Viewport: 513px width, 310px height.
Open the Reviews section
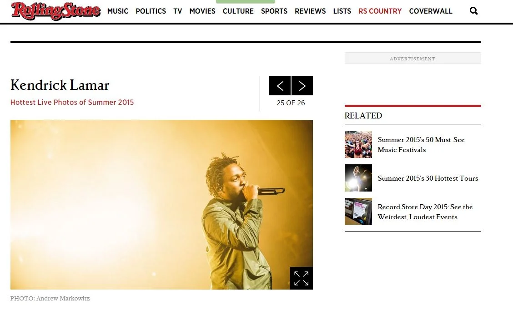310,11
